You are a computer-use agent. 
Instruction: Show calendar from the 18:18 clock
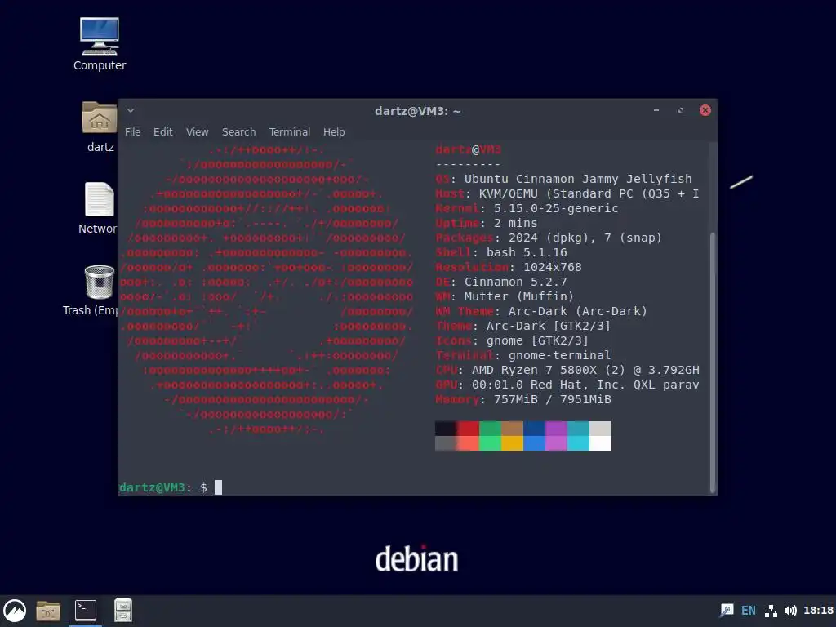818,611
